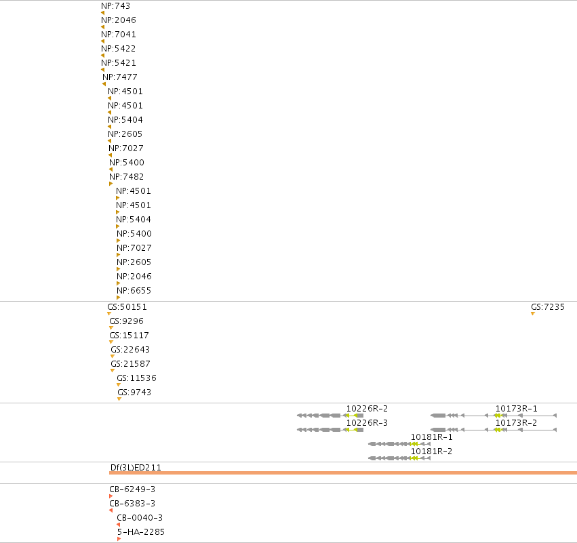Click the label text NP:743

pos(115,6)
